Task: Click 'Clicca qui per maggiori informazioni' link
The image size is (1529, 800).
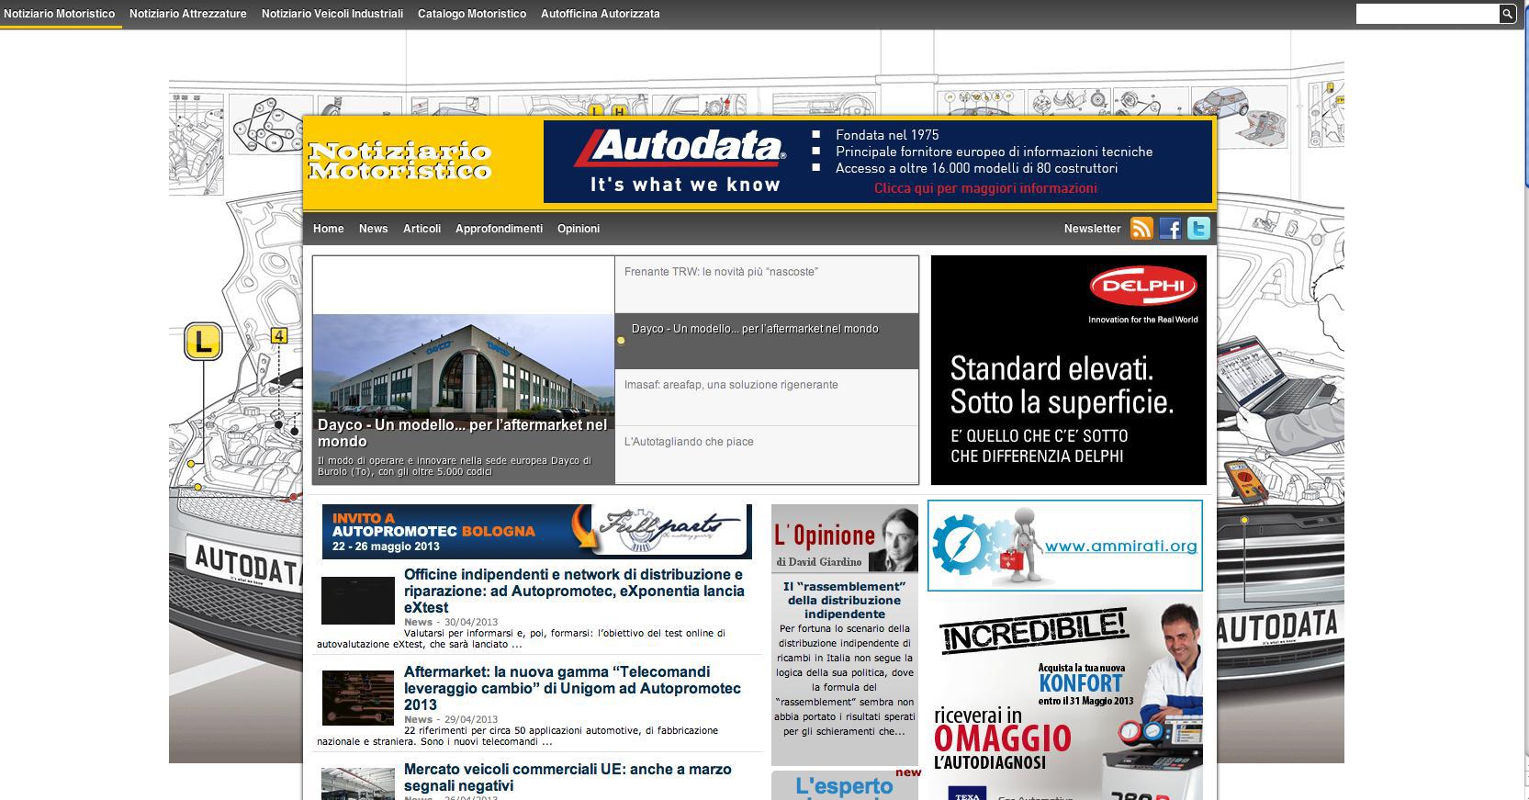Action: [x=985, y=188]
